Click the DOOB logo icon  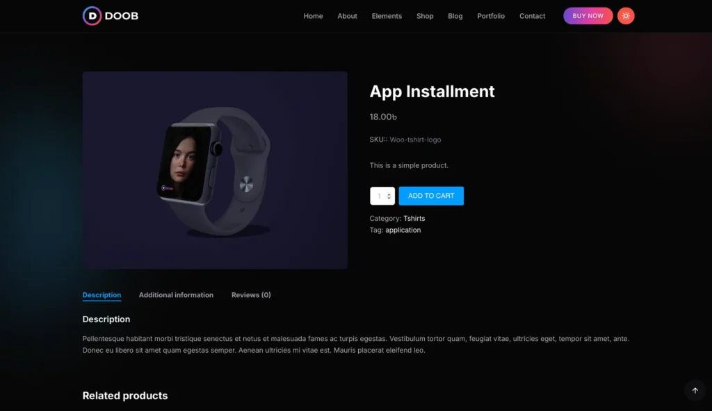click(92, 16)
